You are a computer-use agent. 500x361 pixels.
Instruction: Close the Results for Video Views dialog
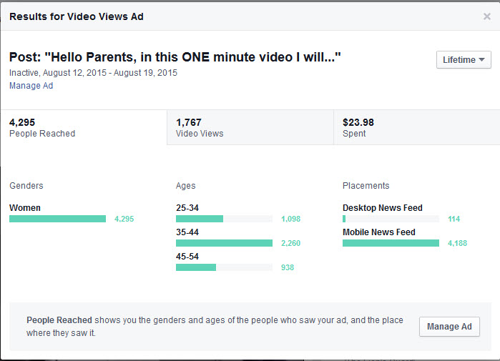pos(487,16)
